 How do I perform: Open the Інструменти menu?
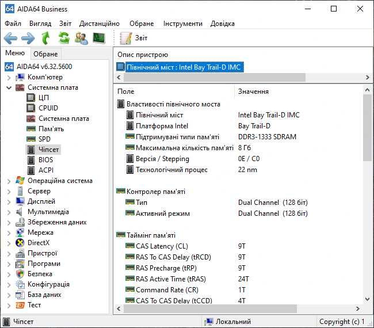[x=183, y=24]
